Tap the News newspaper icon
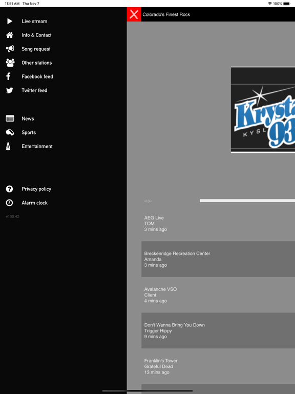 point(10,119)
